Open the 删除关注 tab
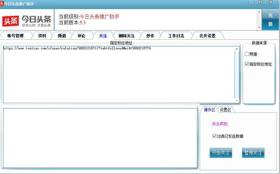The height and width of the screenshot is (174, 280). [x=127, y=36]
